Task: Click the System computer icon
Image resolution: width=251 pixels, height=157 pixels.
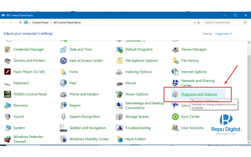Action: [7, 128]
